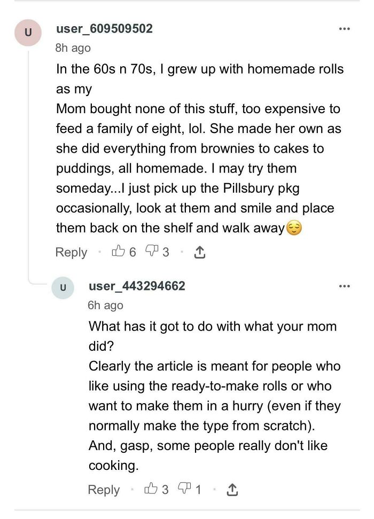Open user_443294662's username link
This screenshot has height=519, width=374.
pyautogui.click(x=138, y=286)
